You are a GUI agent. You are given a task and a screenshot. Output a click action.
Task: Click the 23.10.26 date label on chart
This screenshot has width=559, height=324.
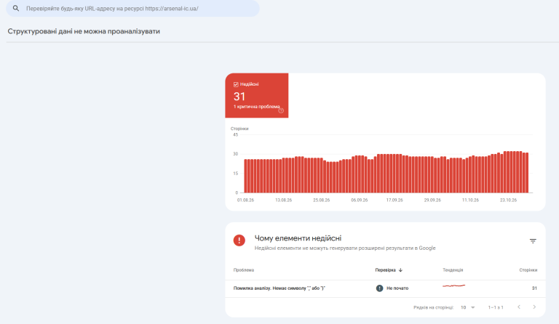tap(508, 201)
